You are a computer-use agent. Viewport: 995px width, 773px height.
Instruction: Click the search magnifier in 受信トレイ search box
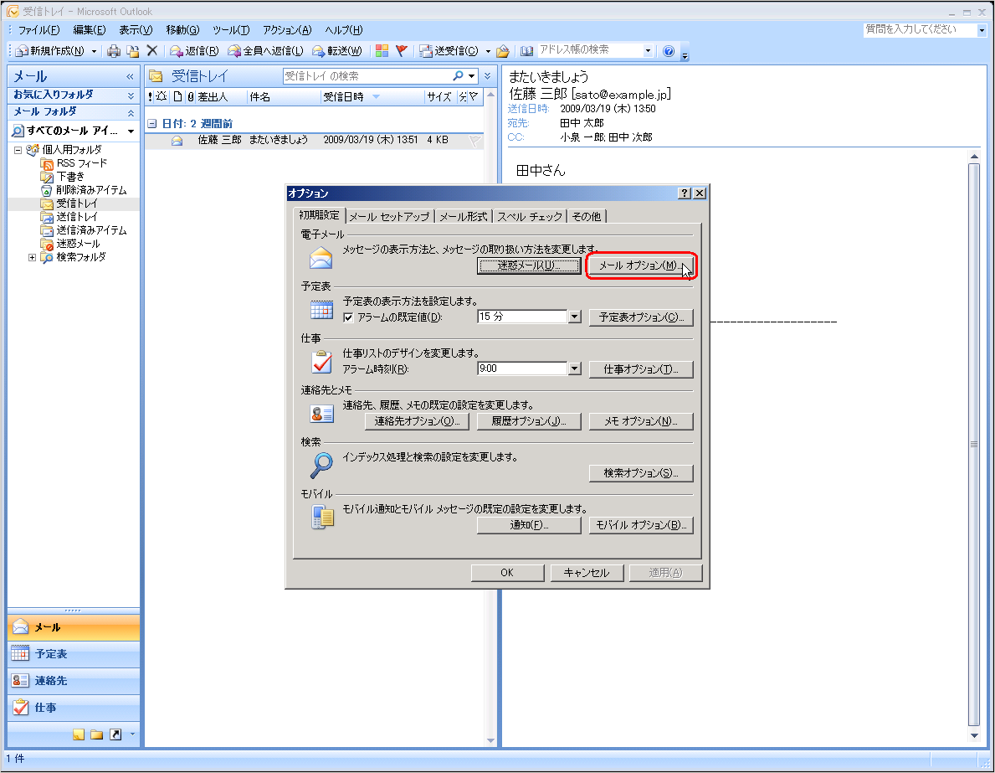coord(458,76)
